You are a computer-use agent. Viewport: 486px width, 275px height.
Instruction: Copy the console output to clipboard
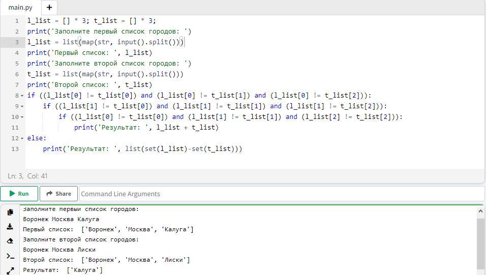(10, 212)
